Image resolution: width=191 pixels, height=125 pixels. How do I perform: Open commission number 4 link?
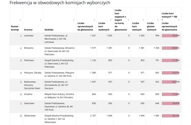coord(21,72)
